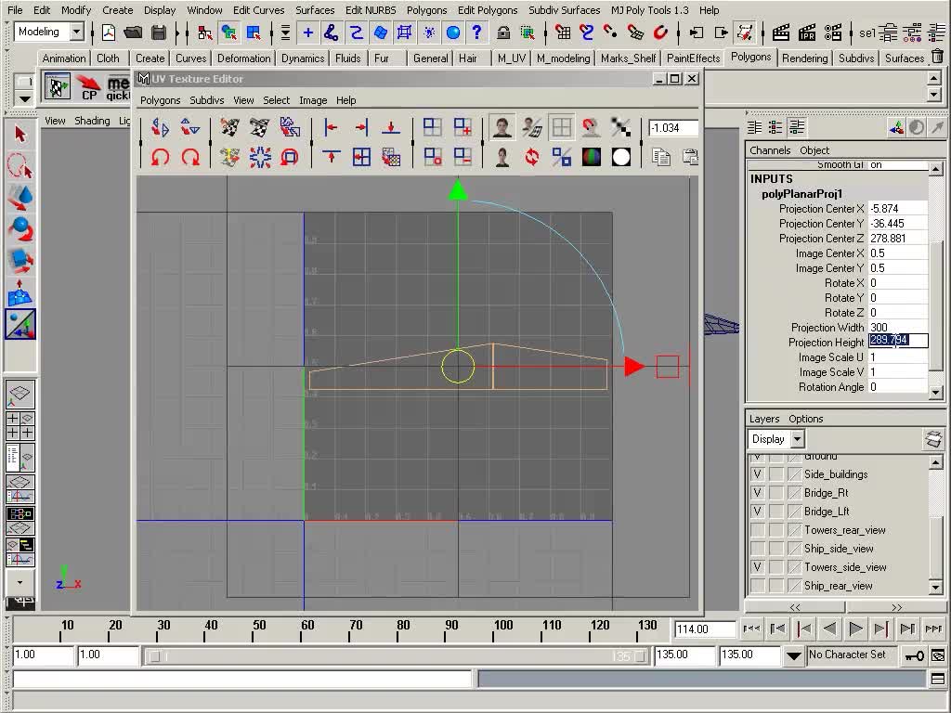951x713 pixels.
Task: Click the Save scene floppy disk icon
Action: (x=159, y=32)
